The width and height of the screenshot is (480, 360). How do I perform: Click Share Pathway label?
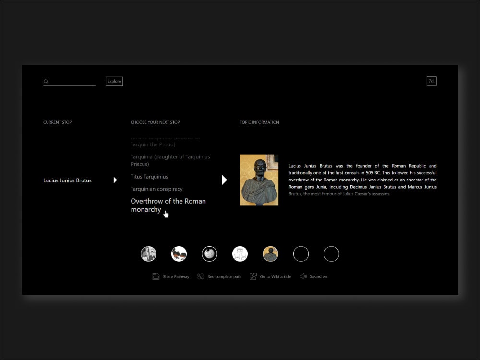click(176, 276)
